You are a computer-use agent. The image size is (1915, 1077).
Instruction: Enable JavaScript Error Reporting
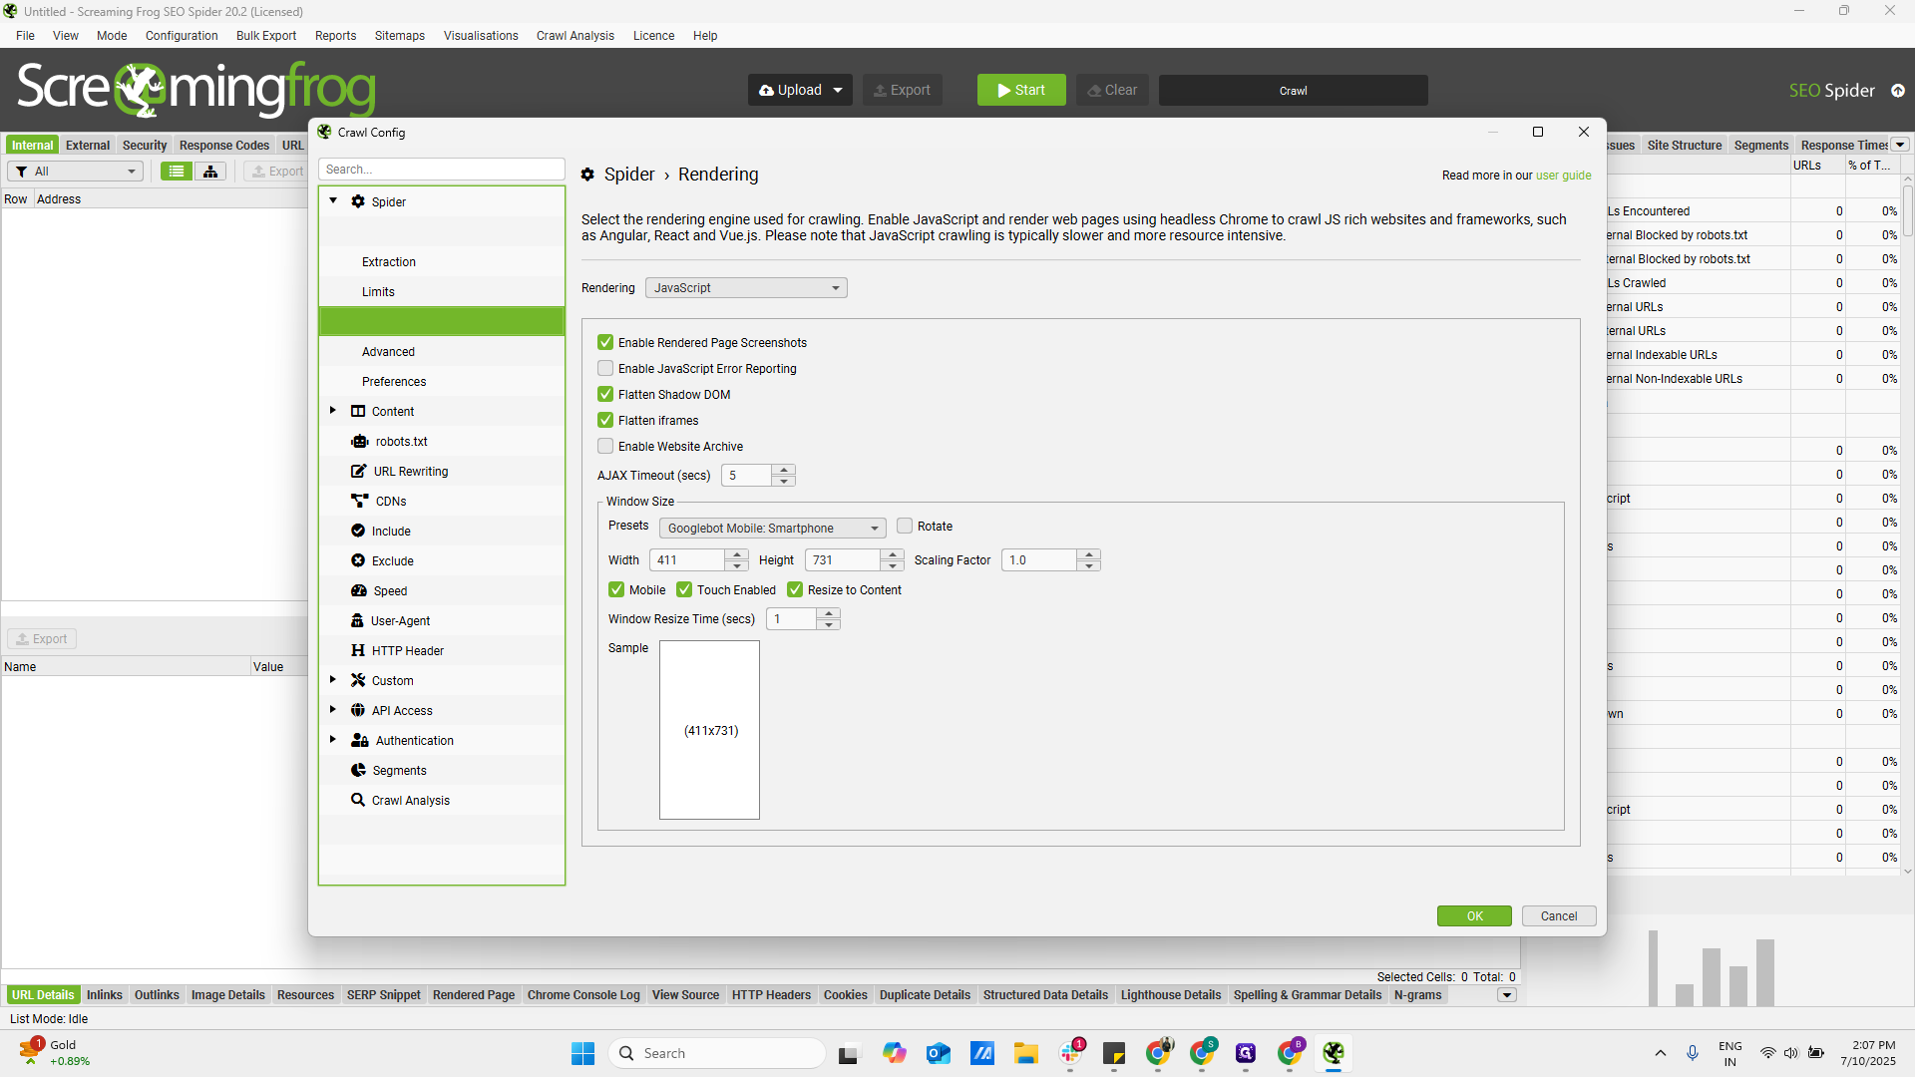605,368
